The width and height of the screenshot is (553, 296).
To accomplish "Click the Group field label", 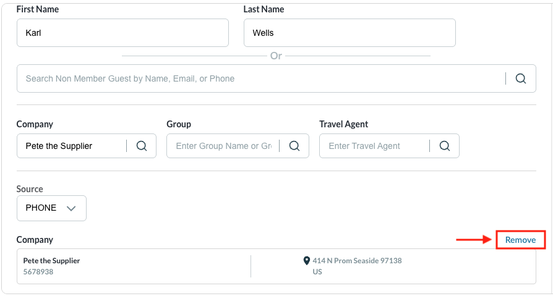I will coord(179,124).
